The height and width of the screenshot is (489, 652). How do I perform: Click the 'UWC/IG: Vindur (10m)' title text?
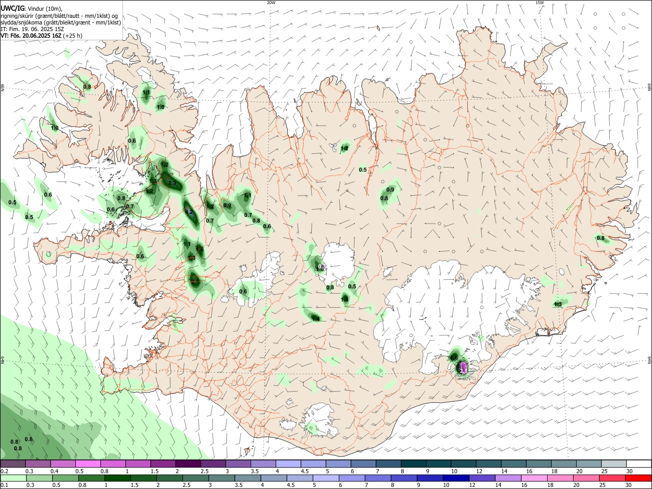(32, 9)
